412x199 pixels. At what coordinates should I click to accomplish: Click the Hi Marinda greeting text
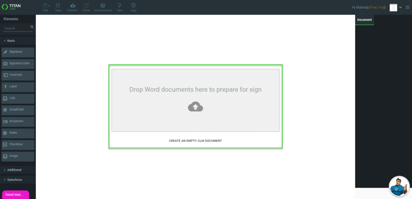click(x=360, y=7)
